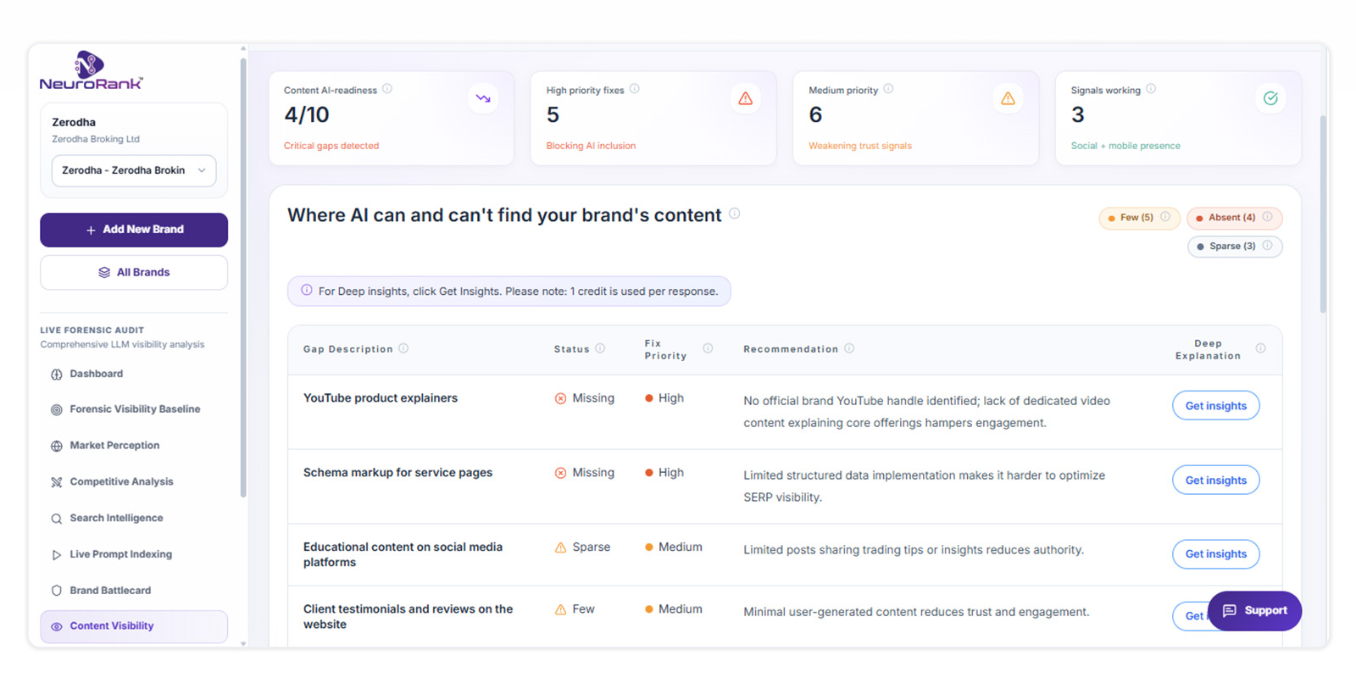Image resolution: width=1356 pixels, height=689 pixels.
Task: Click 'YouTube product explainers' gap description
Action: coord(381,398)
